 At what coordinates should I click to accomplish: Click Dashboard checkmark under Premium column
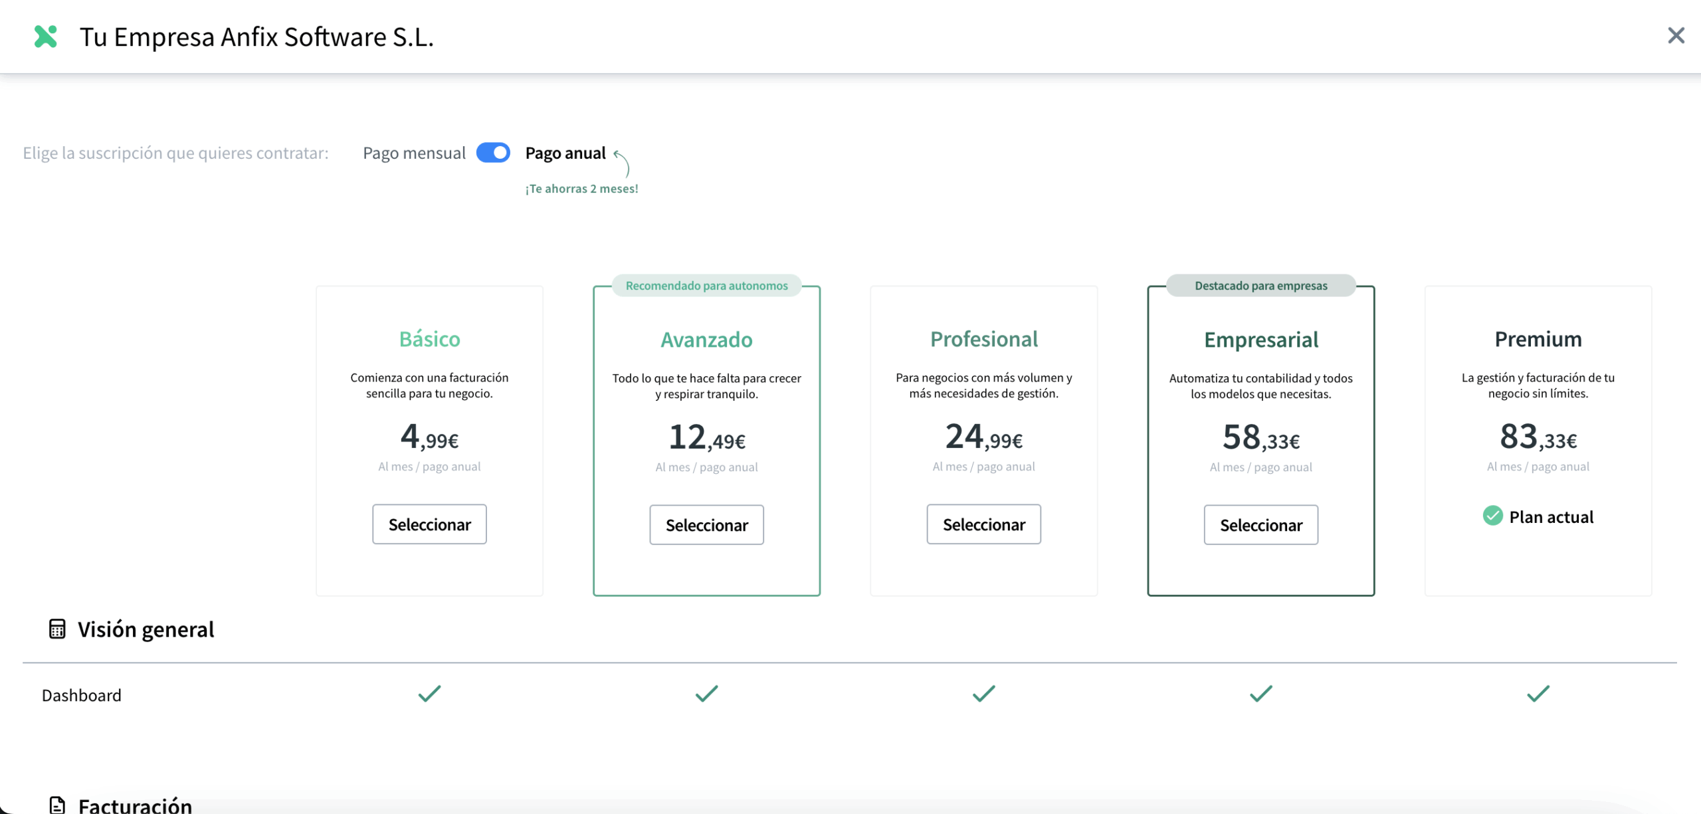pos(1538,694)
